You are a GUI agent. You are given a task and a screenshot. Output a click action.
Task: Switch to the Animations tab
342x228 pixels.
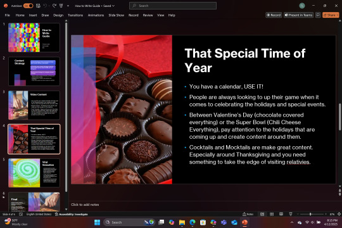pyautogui.click(x=96, y=15)
